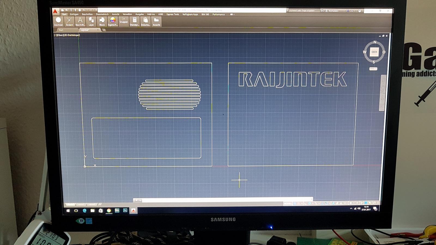
Task: Click the O compass direction on ViewCube
Action: coord(384,52)
